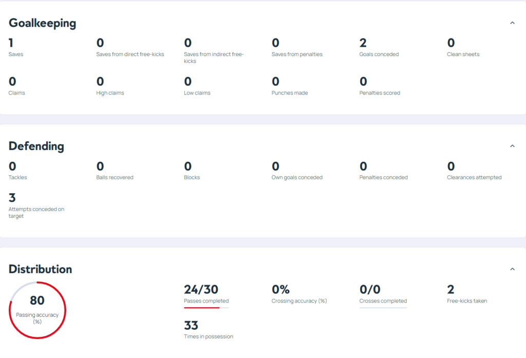Click the Goalkeeping section heading

tap(42, 23)
